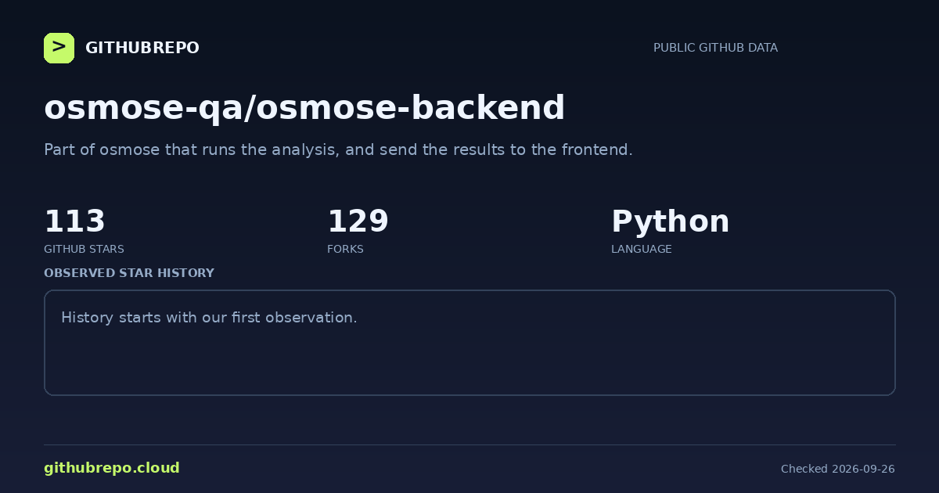
Task: Open the osmose-qa/osmose-backend repository title
Action: coord(304,108)
